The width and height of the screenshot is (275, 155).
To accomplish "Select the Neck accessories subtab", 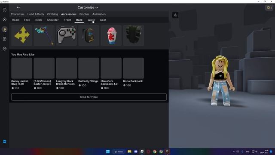I will click(x=38, y=20).
